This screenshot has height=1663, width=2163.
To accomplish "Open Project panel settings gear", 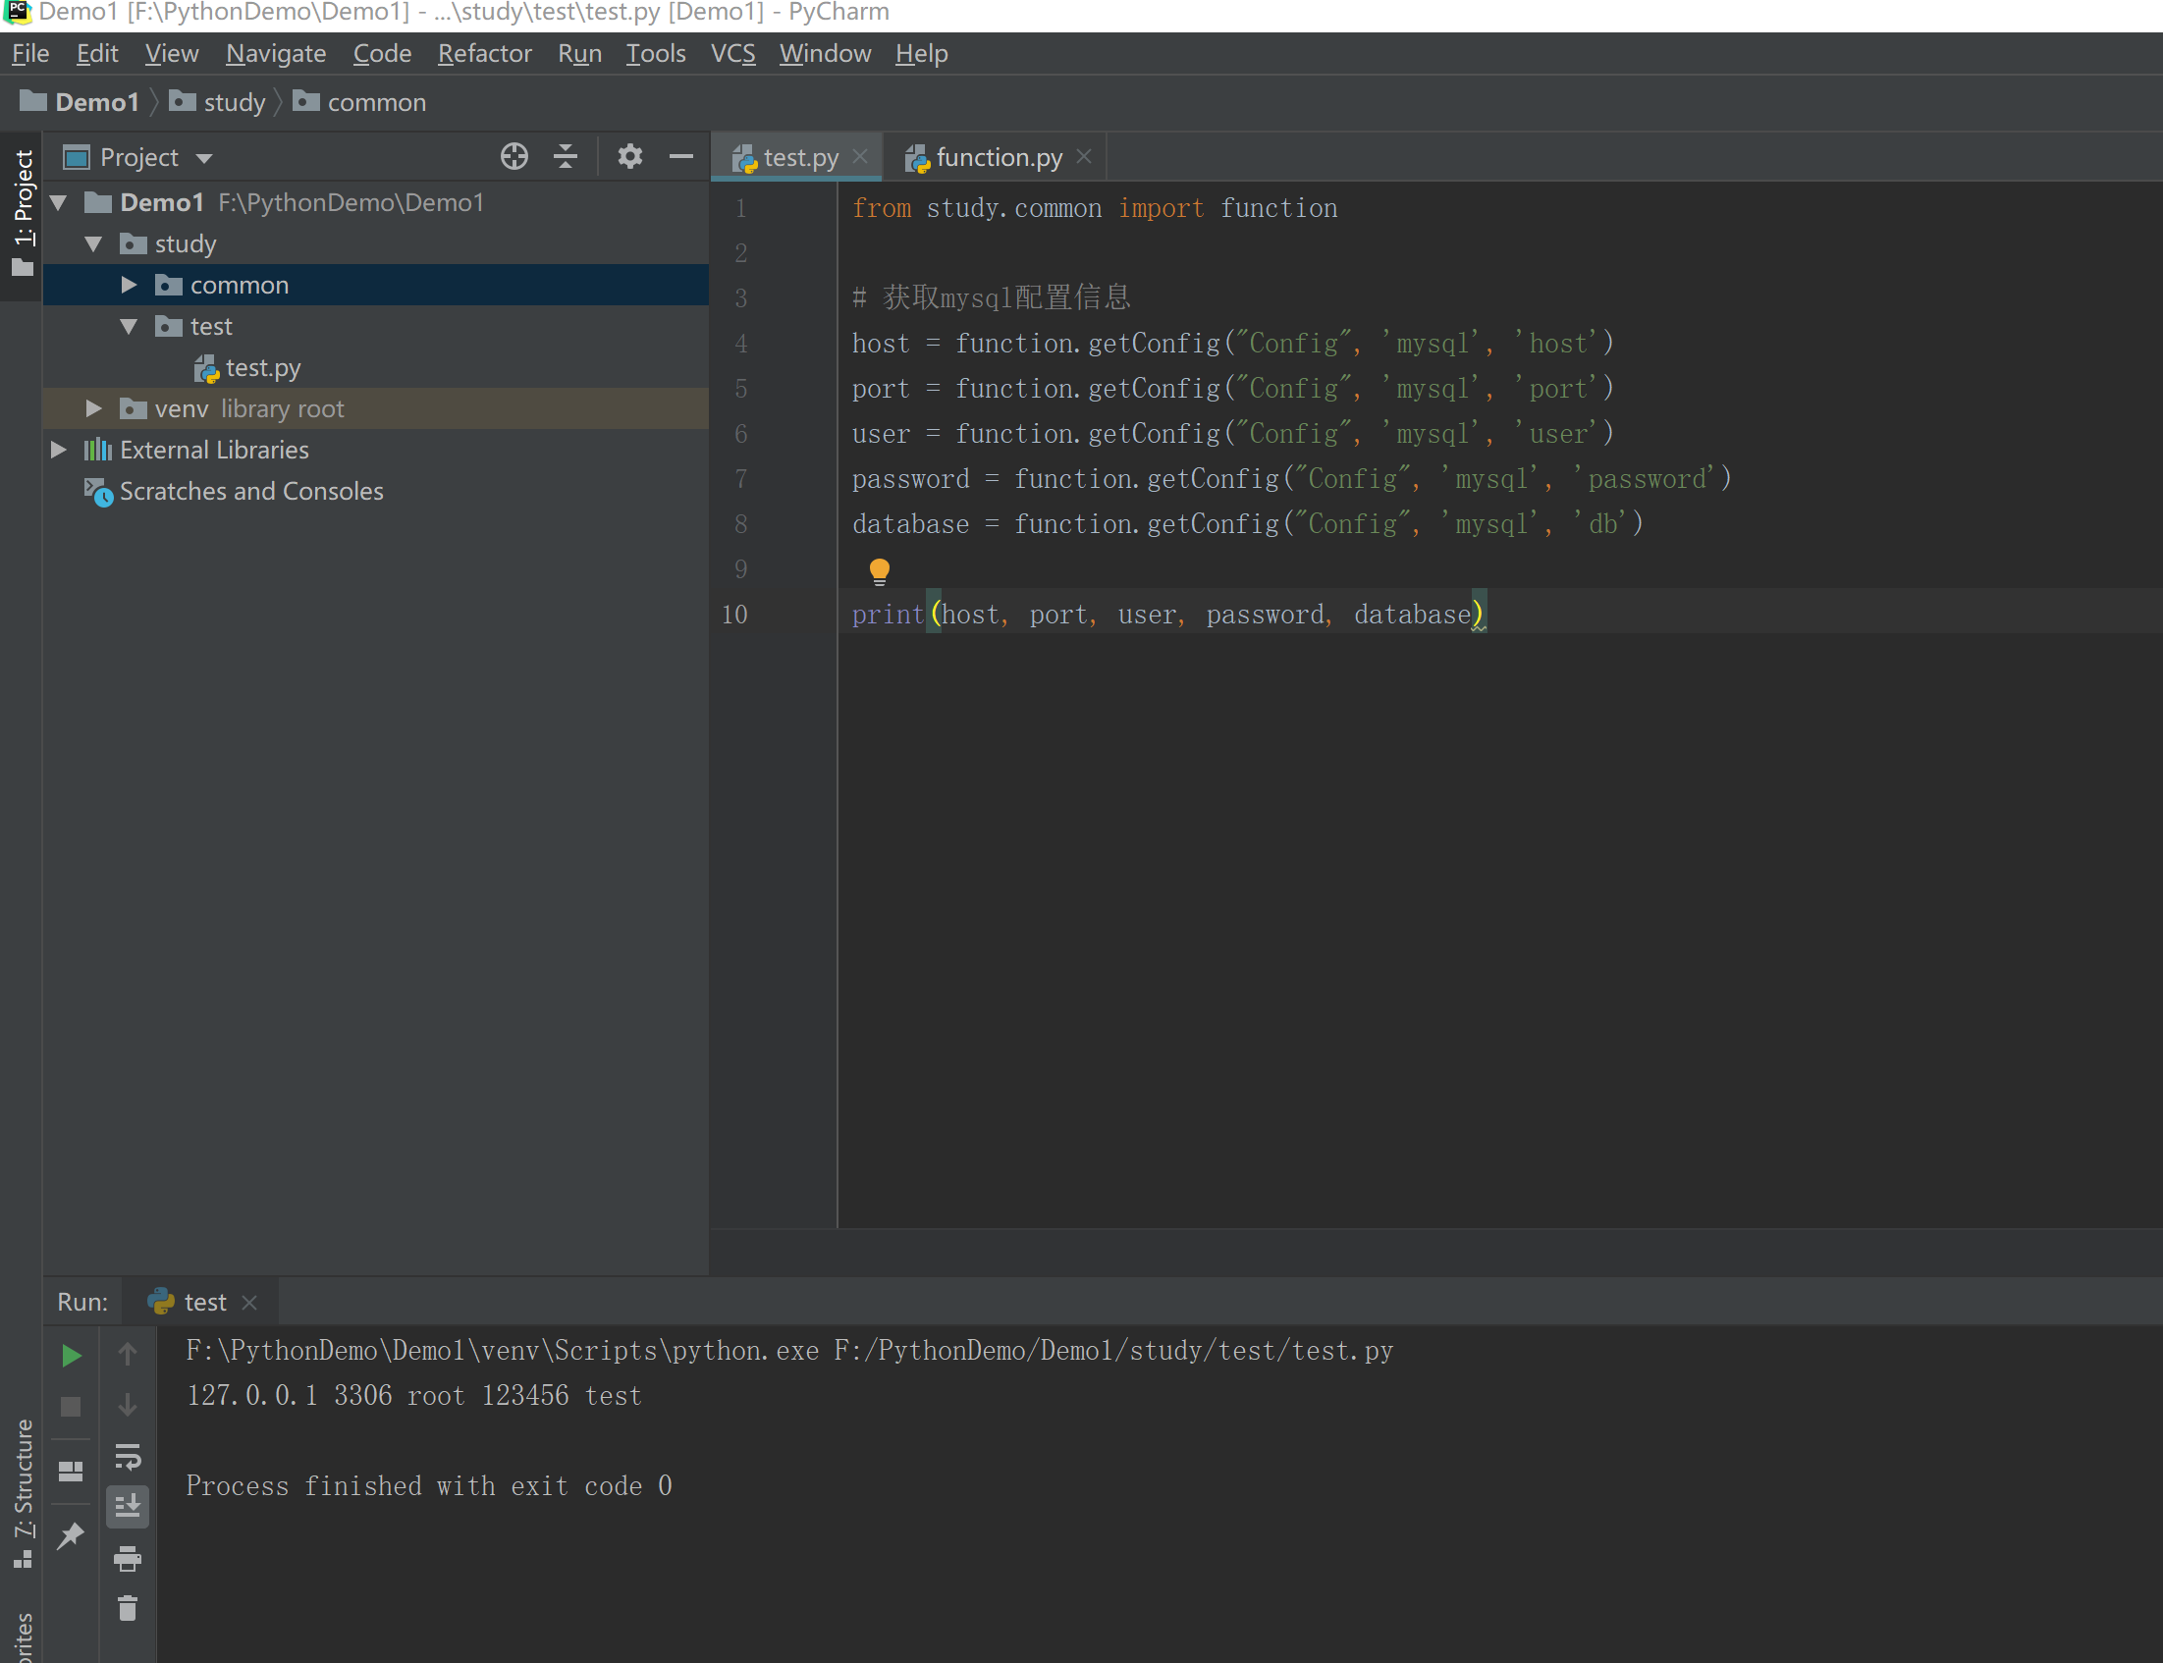I will coord(629,156).
